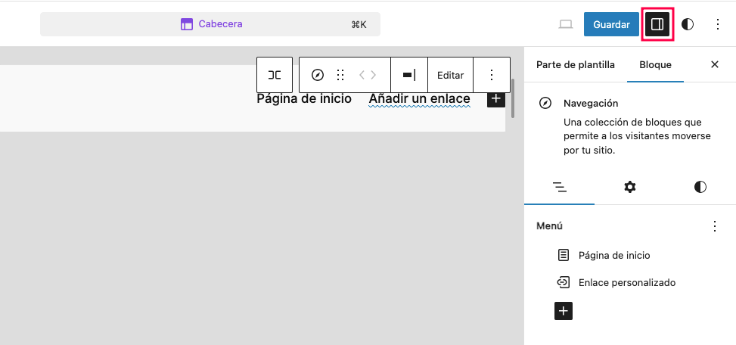
Task: Click the desktop preview laptop icon
Action: [566, 24]
